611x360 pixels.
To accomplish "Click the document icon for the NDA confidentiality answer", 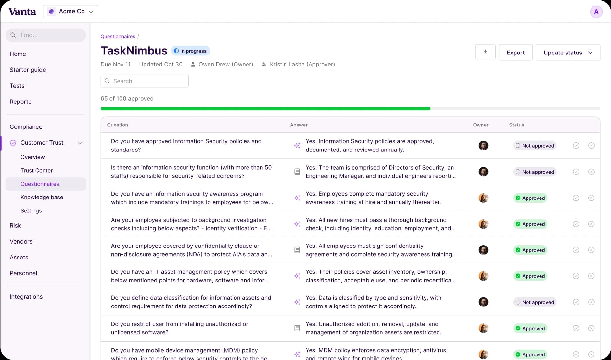I will click(x=297, y=250).
